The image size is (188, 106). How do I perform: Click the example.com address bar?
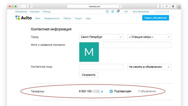coord(94,7)
